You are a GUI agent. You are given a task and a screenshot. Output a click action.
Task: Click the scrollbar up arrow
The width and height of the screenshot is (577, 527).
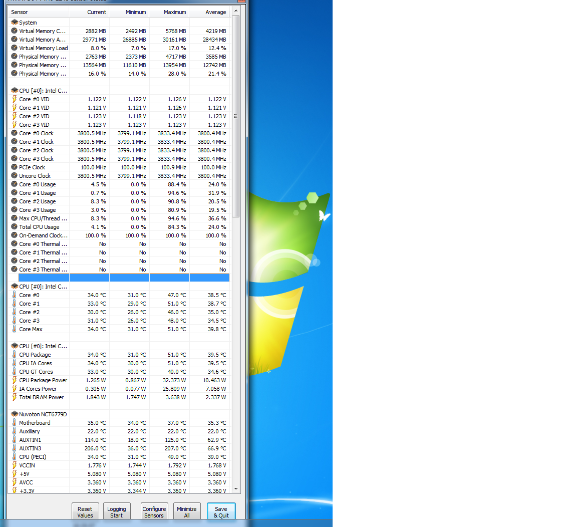pyautogui.click(x=236, y=11)
